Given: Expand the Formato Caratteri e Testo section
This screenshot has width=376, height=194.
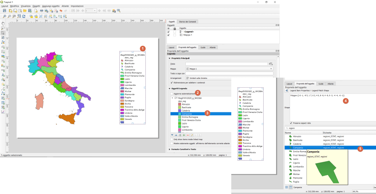Looking at the screenshot, I should click(x=169, y=149).
